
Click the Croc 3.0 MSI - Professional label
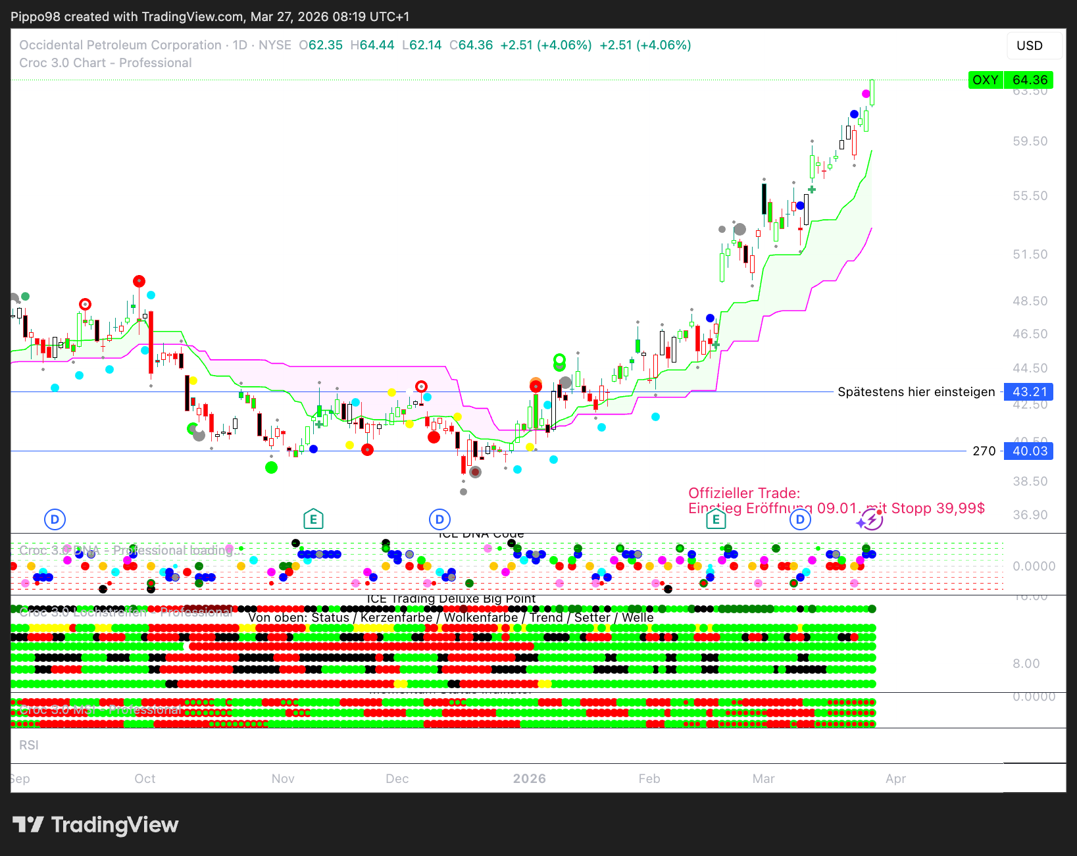point(99,711)
